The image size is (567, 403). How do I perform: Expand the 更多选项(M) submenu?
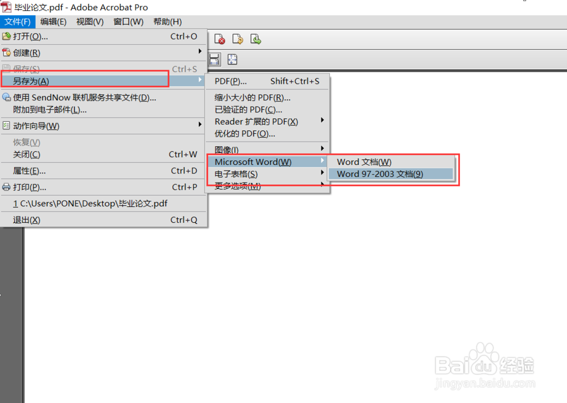coord(267,186)
